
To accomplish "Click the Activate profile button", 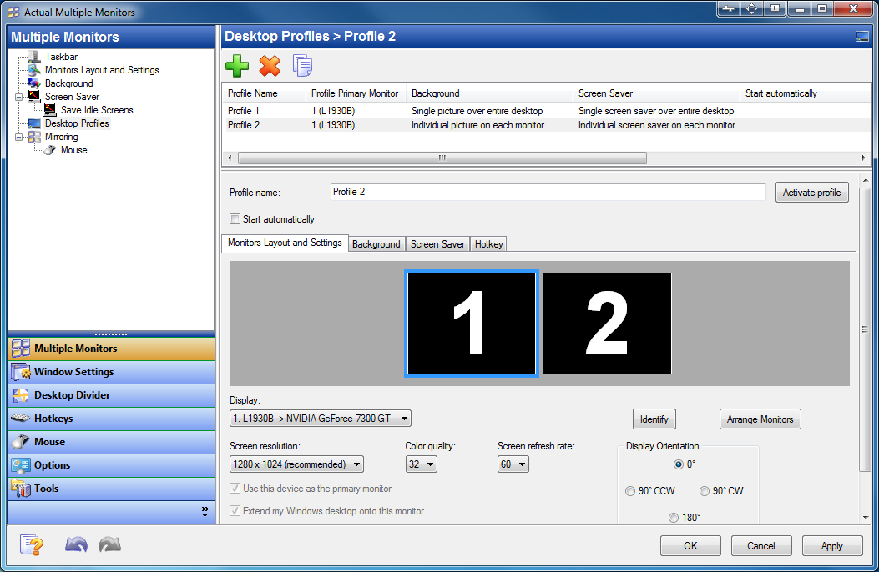I will 811,193.
